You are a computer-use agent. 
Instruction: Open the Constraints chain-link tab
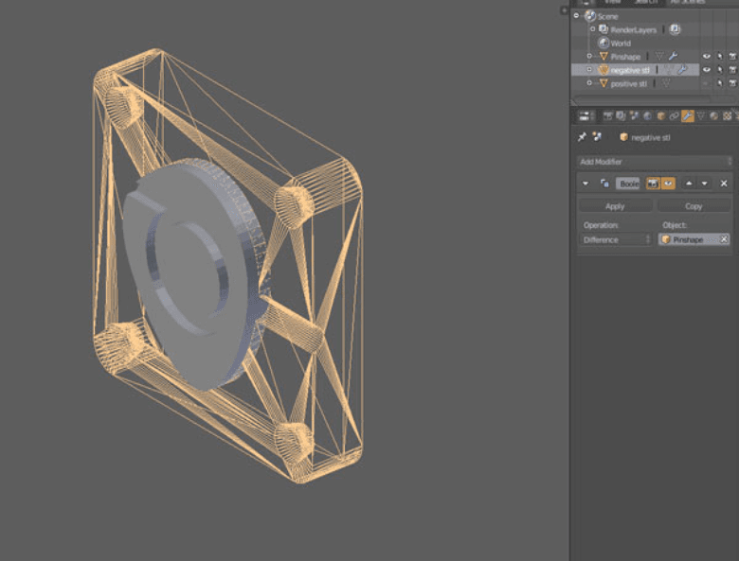(674, 115)
